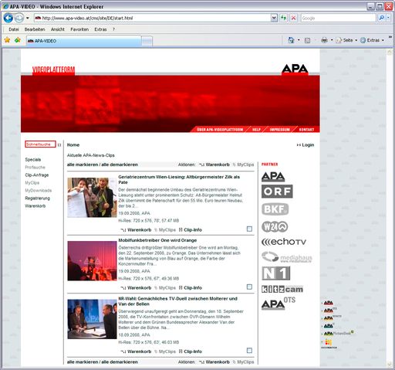The width and height of the screenshot is (395, 370).
Task: Click the magnifier search icon
Action: coord(382,18)
